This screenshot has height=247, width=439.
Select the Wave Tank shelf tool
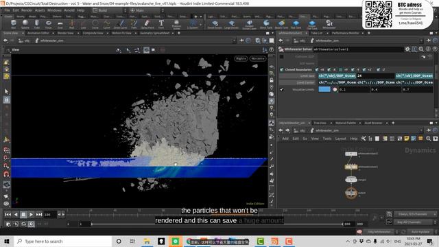tap(266, 24)
